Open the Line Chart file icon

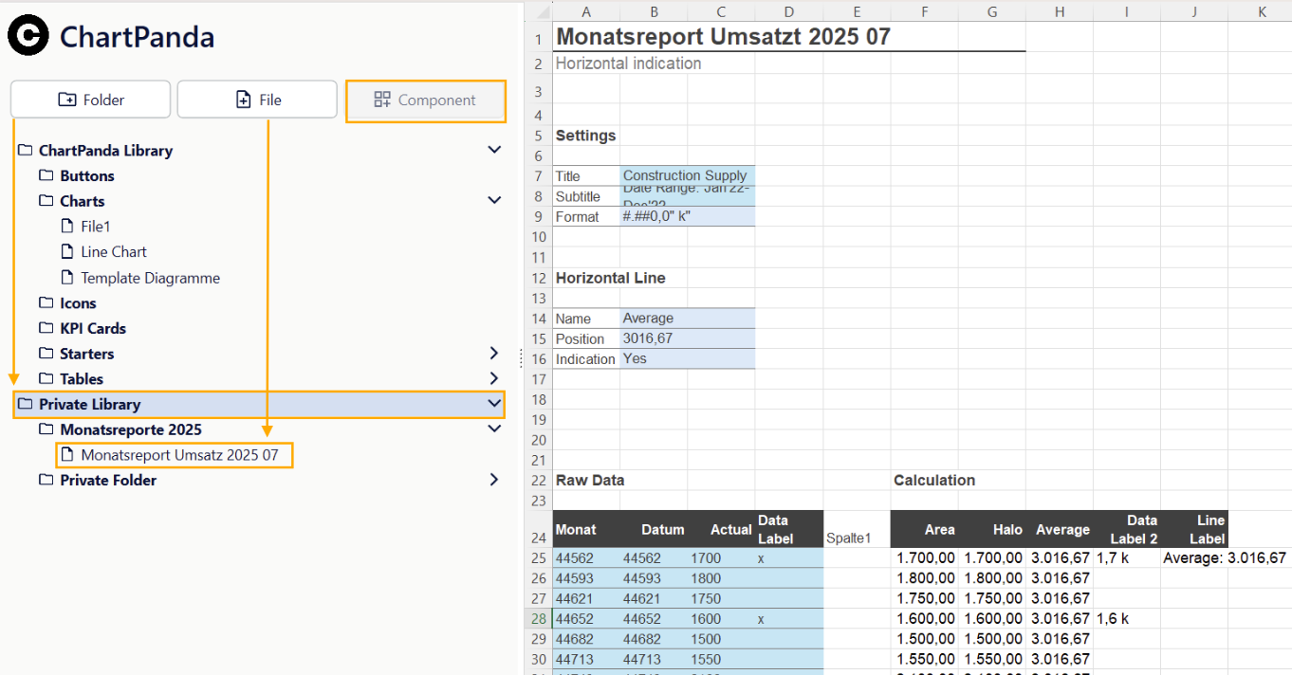point(66,252)
